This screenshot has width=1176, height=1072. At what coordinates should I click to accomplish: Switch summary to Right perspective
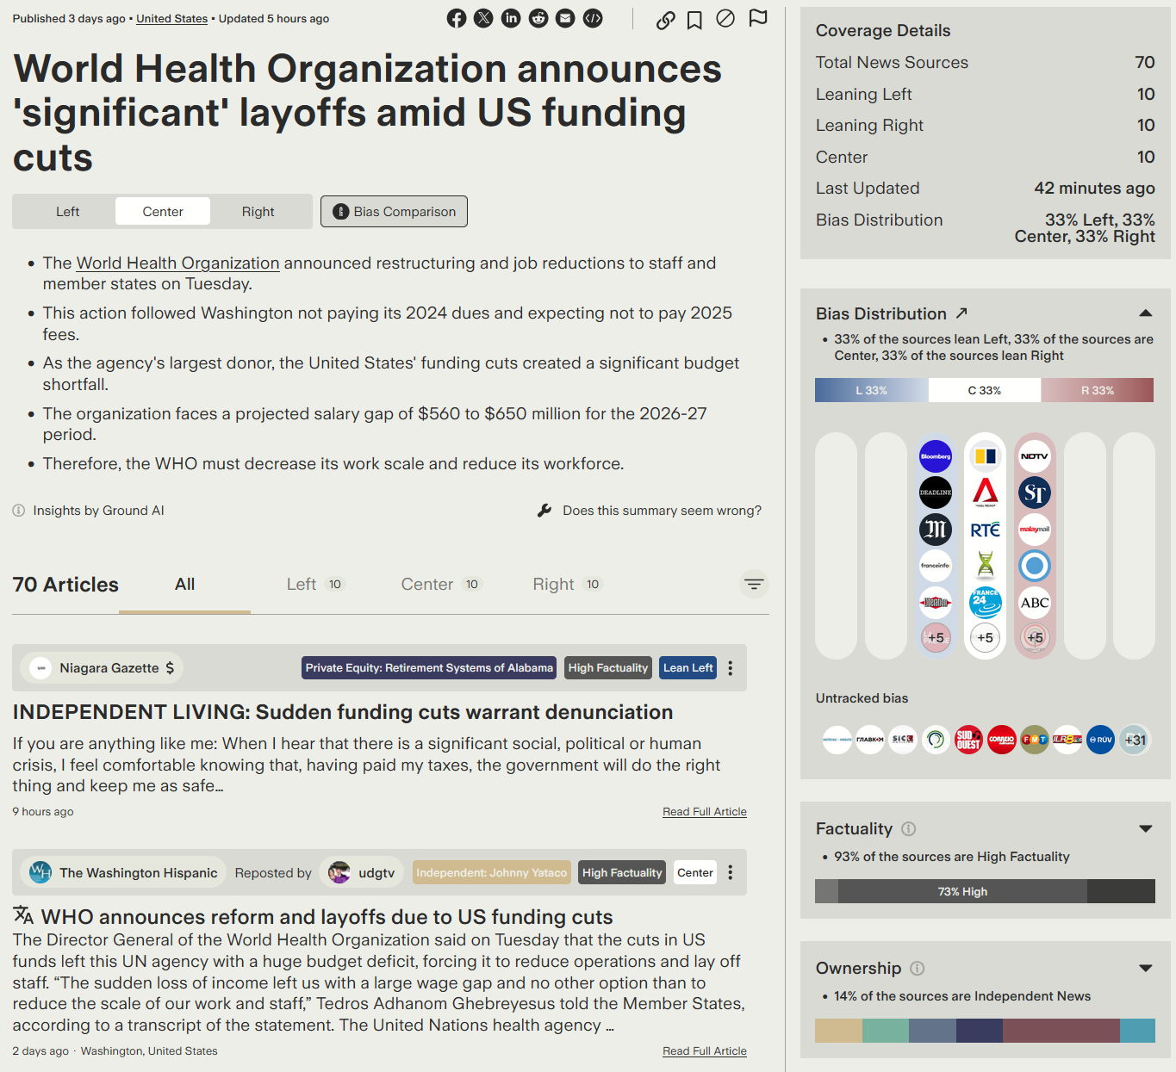[258, 211]
